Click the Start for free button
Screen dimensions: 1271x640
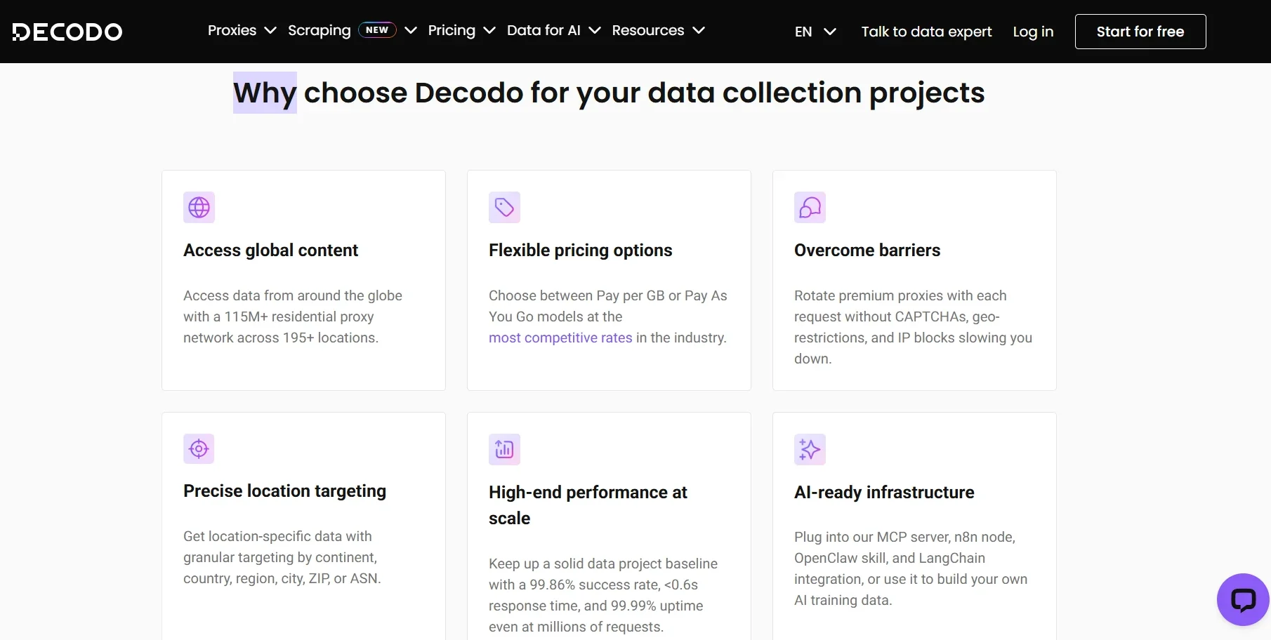(1140, 32)
